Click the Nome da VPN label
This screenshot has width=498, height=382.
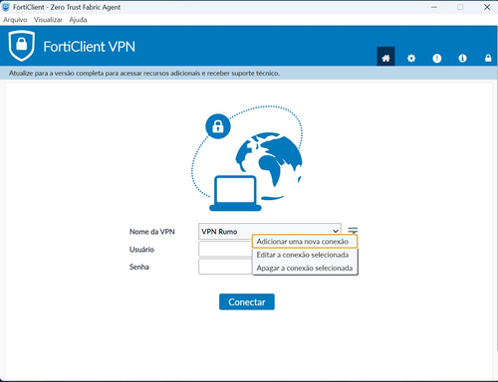(152, 232)
